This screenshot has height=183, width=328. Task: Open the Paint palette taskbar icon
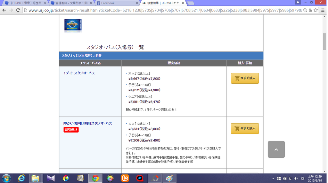click(x=169, y=179)
